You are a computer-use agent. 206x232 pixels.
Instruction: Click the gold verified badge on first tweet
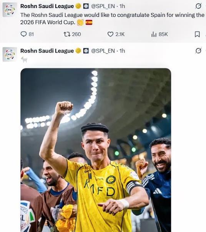[78, 6]
